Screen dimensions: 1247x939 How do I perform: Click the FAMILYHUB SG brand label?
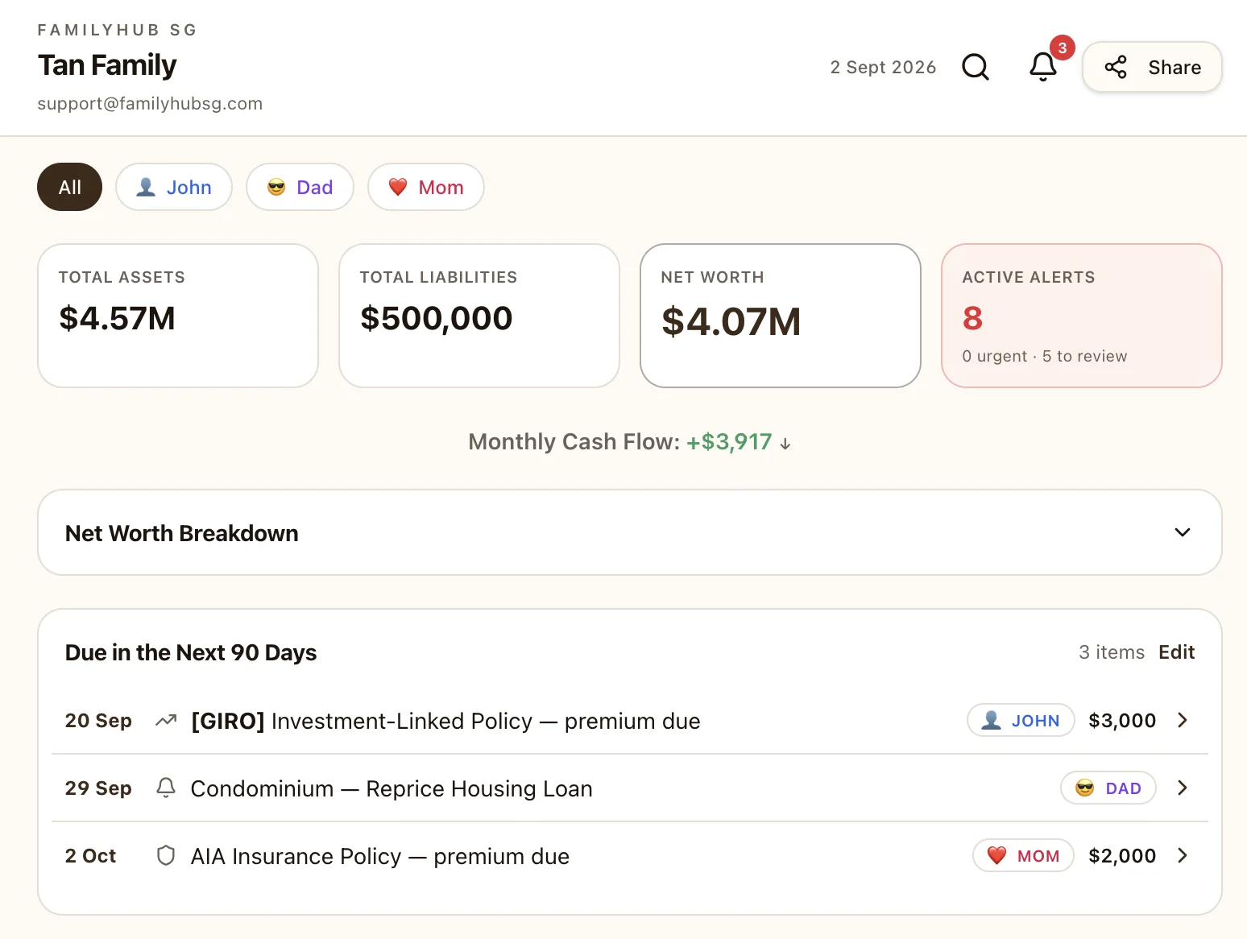(x=118, y=31)
